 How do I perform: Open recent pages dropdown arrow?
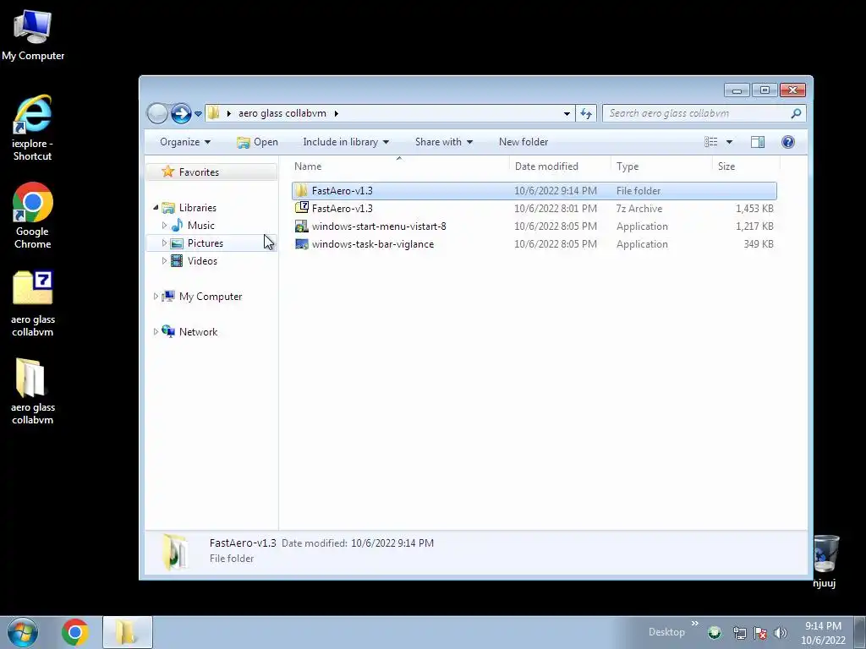coord(198,114)
